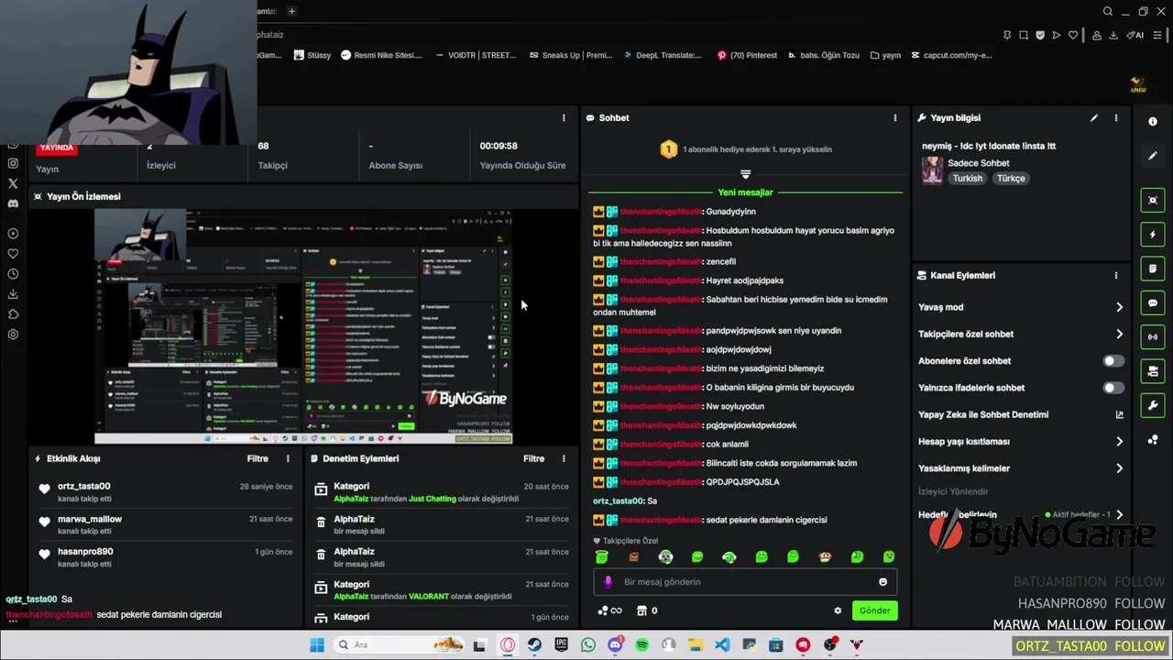
Task: Expand Yavaş mod option
Action: tap(1119, 307)
